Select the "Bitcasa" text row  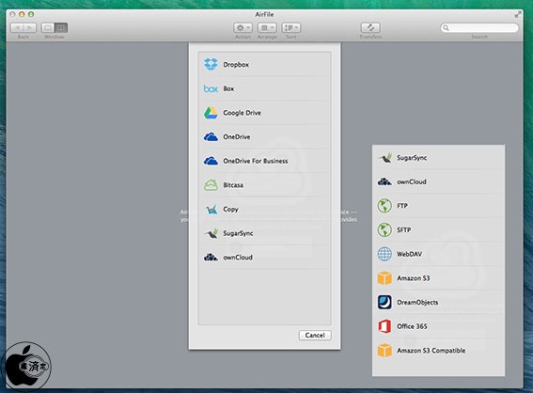click(233, 185)
